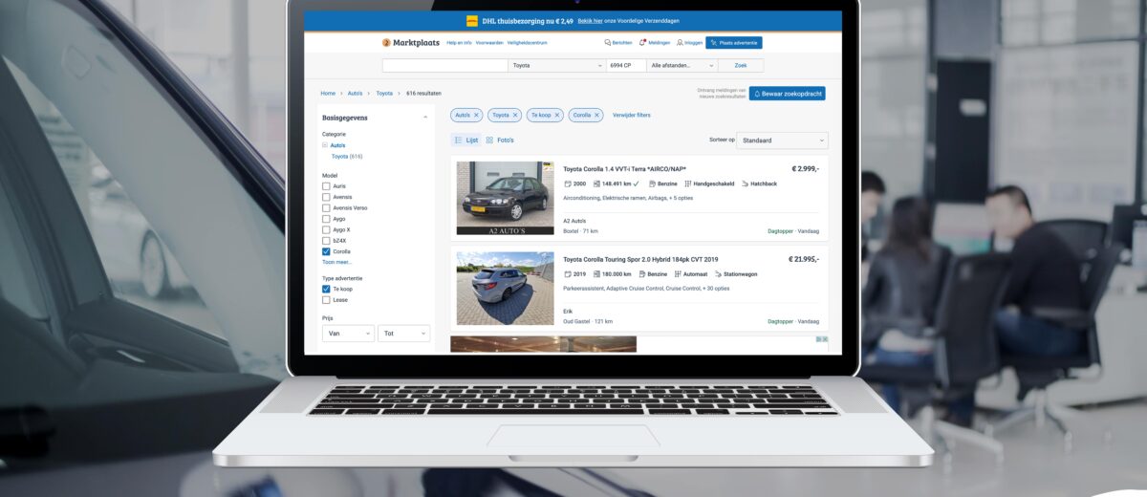Switch to Foto's view
The image size is (1147, 497).
[x=499, y=140]
